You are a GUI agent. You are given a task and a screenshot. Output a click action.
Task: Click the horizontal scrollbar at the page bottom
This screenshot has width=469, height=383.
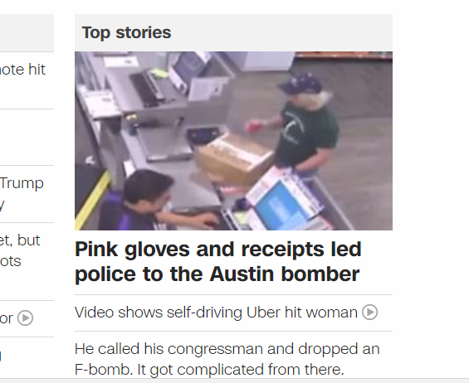(x=234, y=381)
